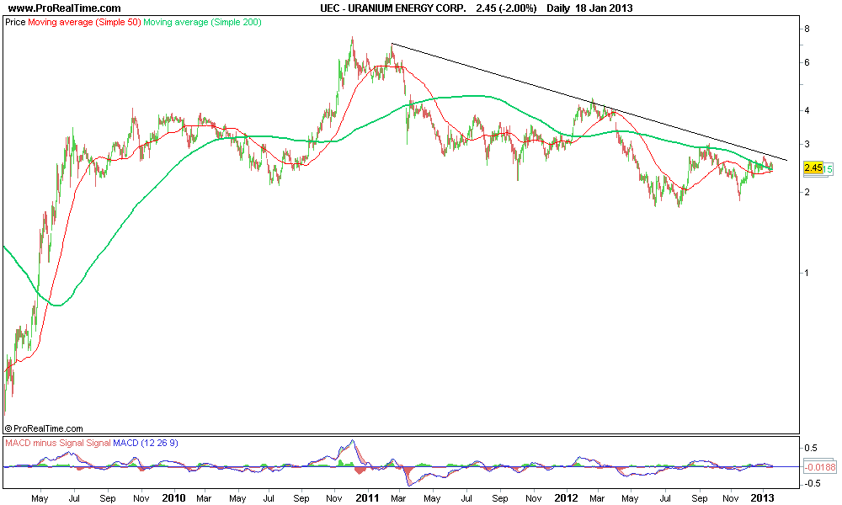Click the MACD minus Signal legend label

click(45, 443)
